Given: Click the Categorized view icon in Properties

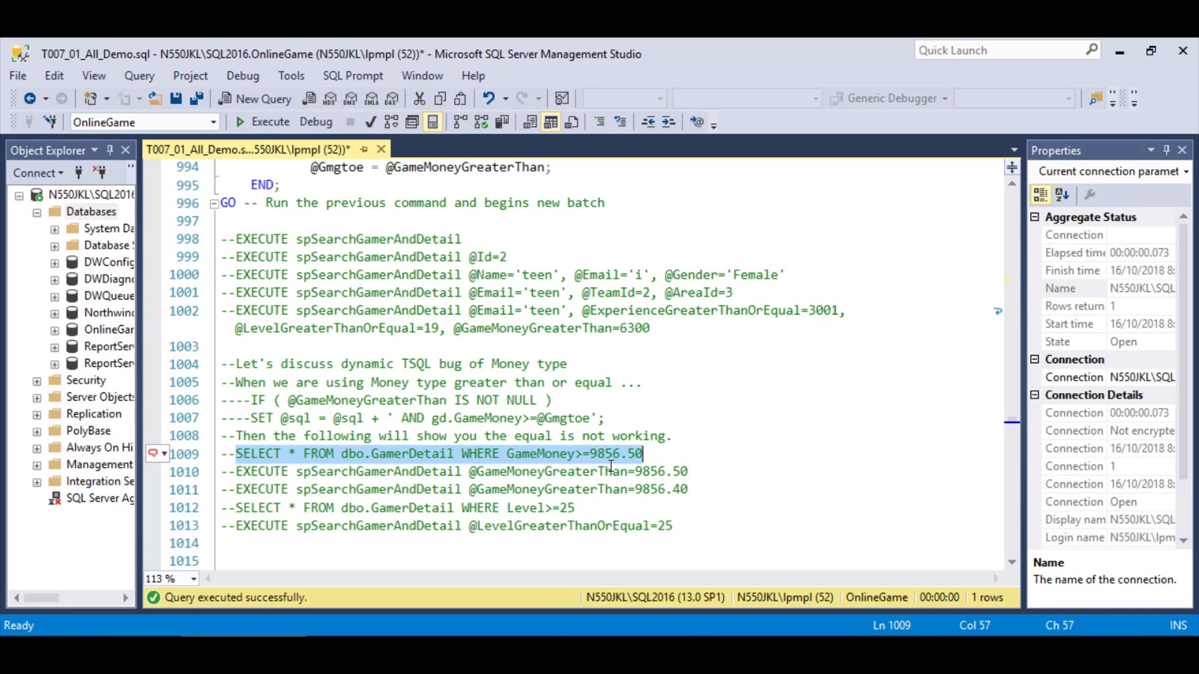Looking at the screenshot, I should pos(1040,195).
